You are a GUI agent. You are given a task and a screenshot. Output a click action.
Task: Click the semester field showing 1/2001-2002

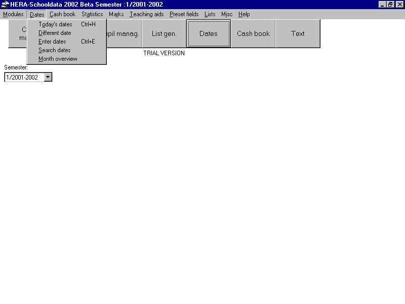click(x=24, y=77)
